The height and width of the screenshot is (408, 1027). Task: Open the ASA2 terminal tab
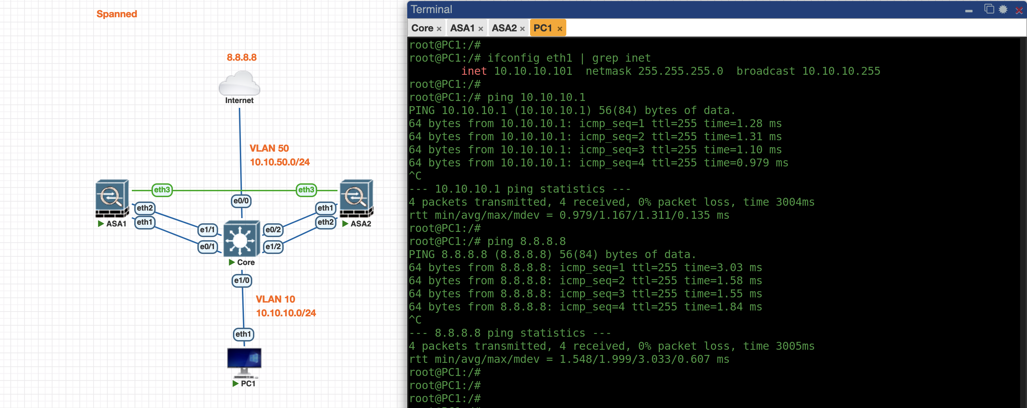point(504,28)
